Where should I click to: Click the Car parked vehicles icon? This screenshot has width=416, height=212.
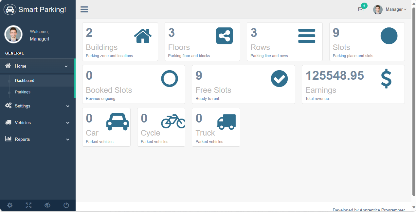pyautogui.click(x=117, y=121)
